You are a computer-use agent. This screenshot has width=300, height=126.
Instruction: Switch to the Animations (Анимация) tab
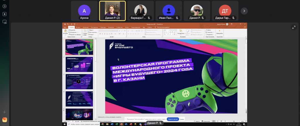[111, 27]
